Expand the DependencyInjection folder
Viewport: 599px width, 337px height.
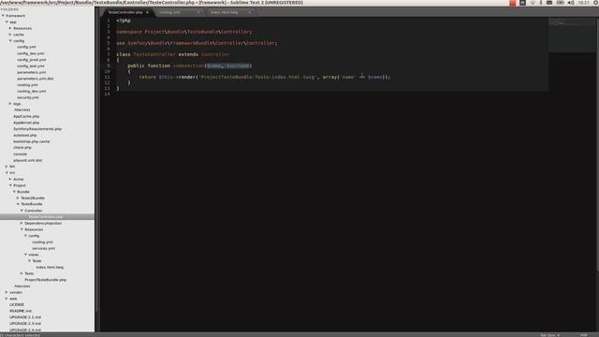point(22,223)
